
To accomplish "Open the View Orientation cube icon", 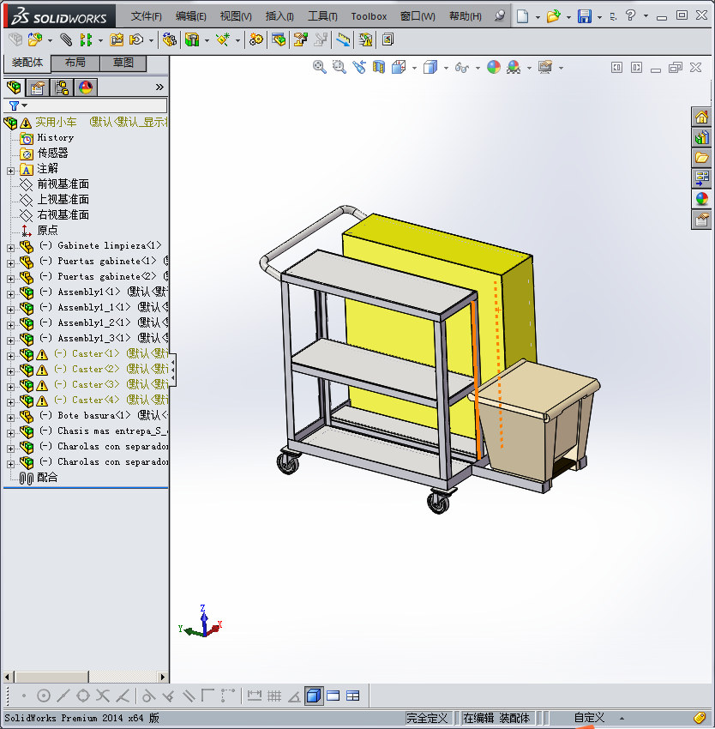I will click(399, 68).
